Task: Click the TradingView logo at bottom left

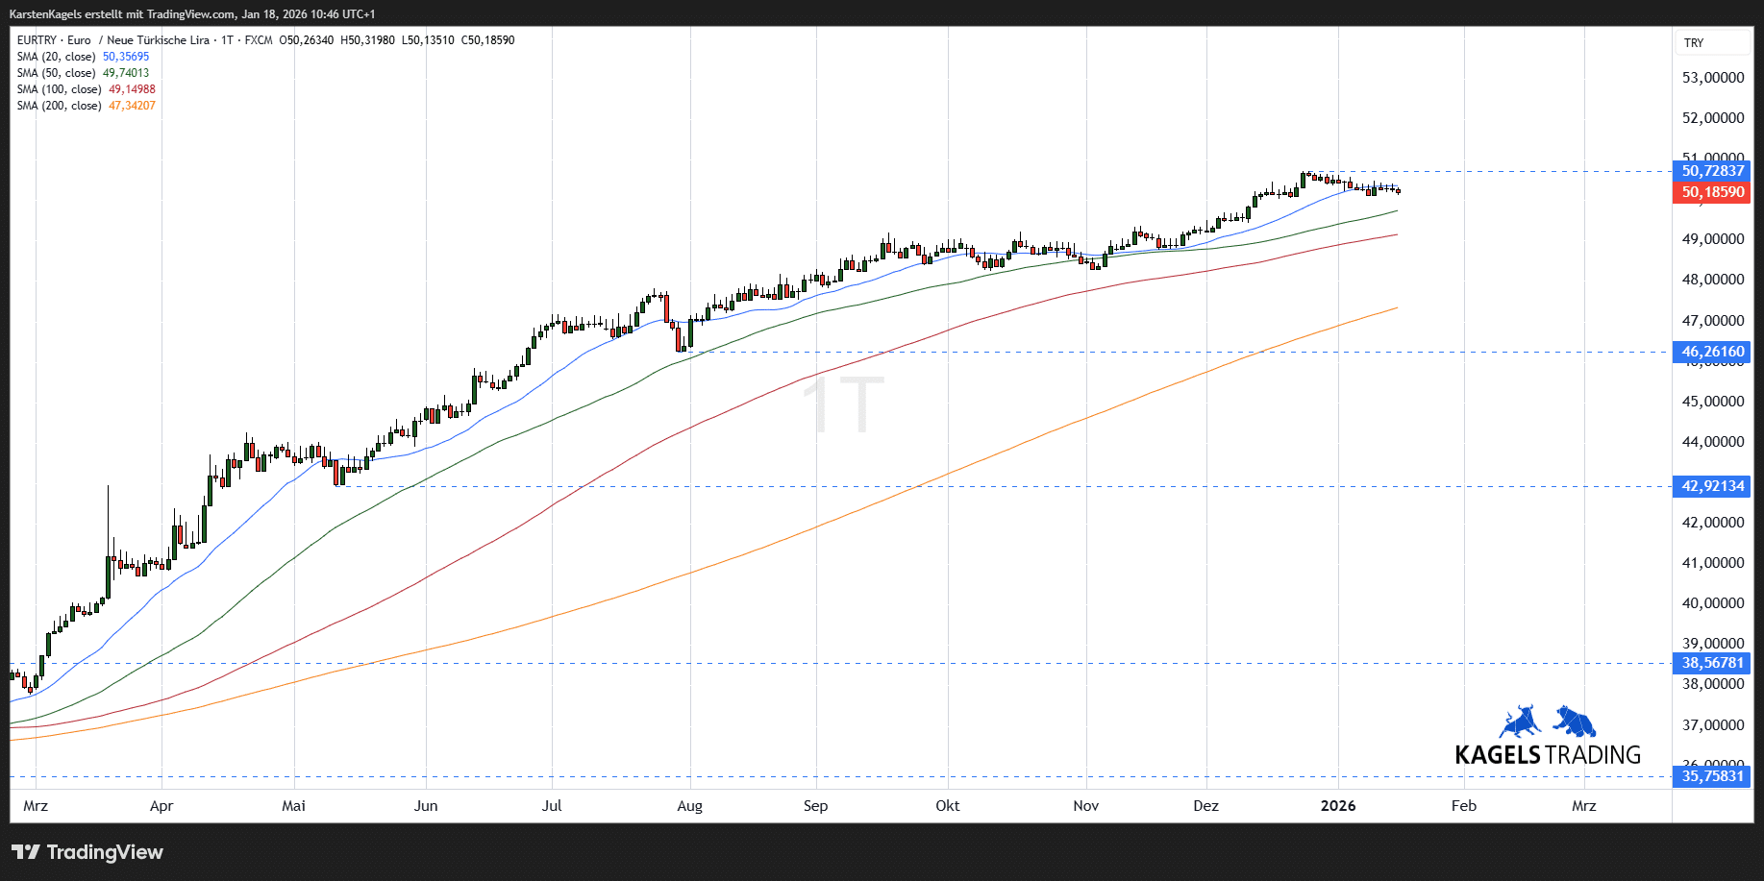Action: (x=87, y=852)
